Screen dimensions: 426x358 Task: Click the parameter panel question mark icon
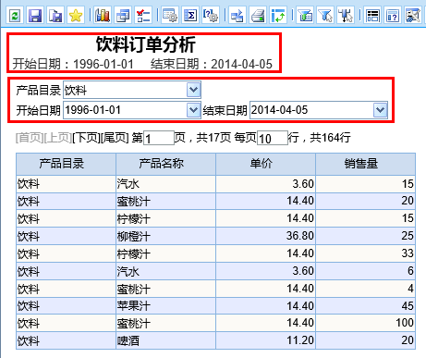pyautogui.click(x=393, y=16)
